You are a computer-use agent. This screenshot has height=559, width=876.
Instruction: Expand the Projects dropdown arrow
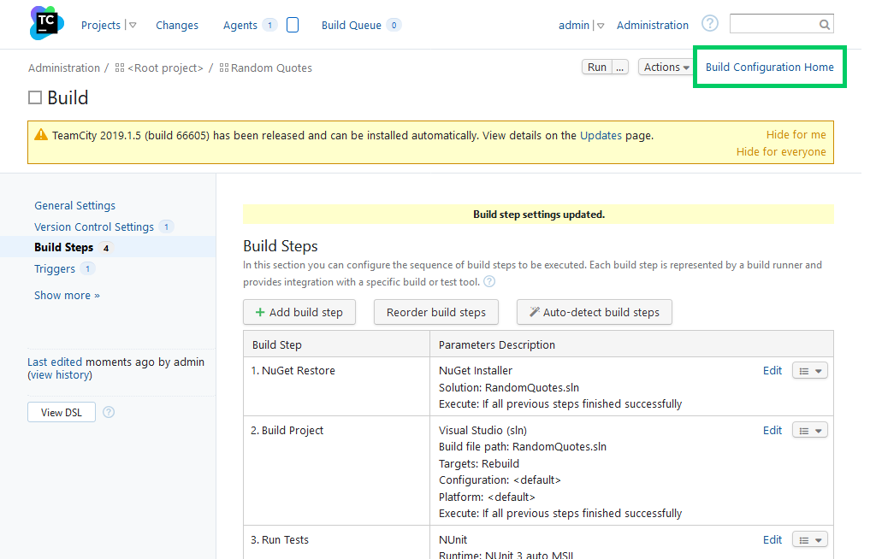[x=133, y=25]
